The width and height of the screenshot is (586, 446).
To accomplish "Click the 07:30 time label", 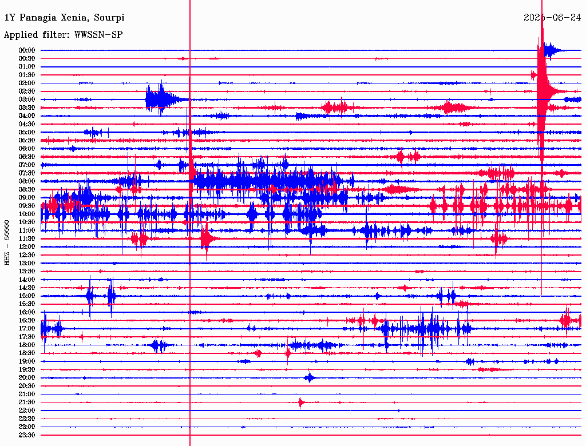I will coord(27,173).
